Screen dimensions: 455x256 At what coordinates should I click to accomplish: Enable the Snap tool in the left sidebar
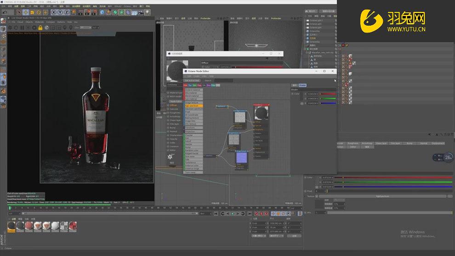pyautogui.click(x=3, y=83)
